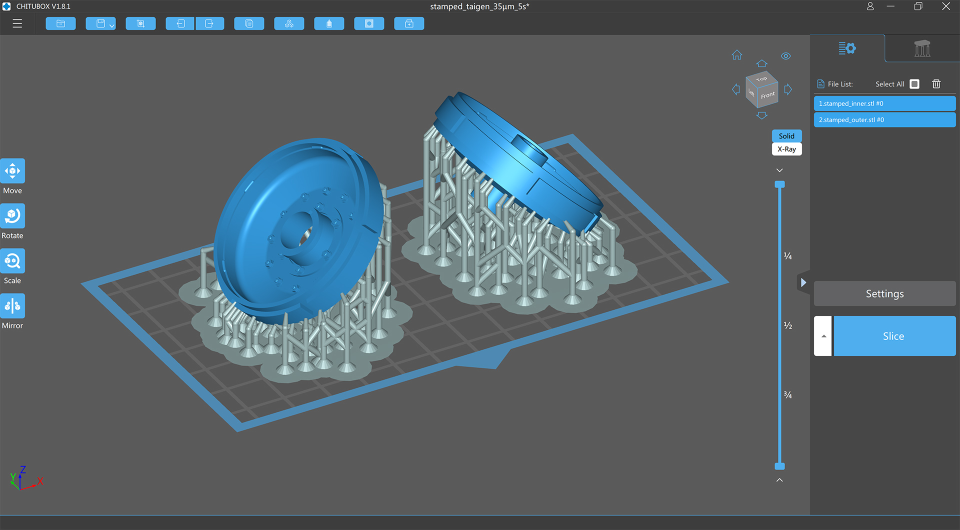Click the redo arrow toolbar button
This screenshot has height=530, width=960.
tap(209, 23)
